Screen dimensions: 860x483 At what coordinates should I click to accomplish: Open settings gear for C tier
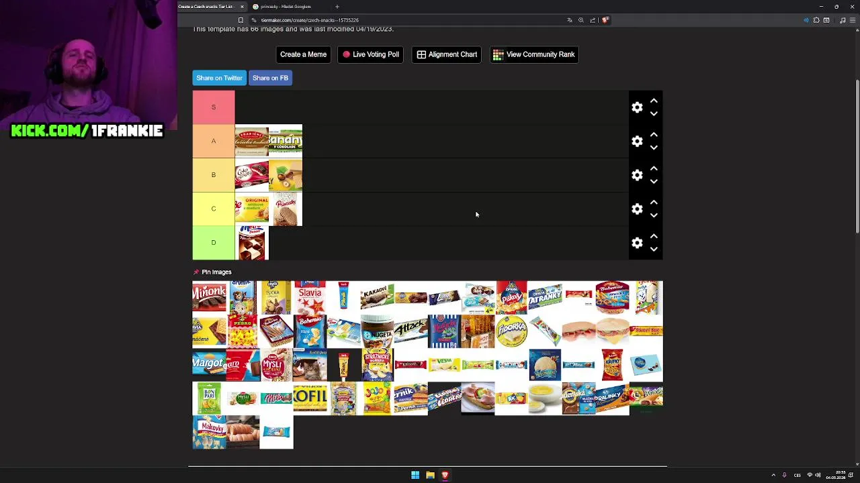pos(637,209)
